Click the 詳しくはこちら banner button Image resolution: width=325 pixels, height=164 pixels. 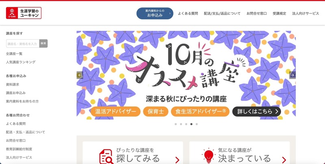[x=257, y=111]
